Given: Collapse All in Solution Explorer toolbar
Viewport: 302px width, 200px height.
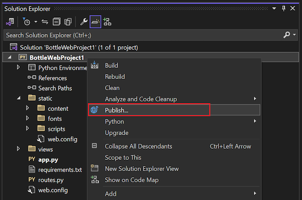Looking at the screenshot, I should click(56, 22).
